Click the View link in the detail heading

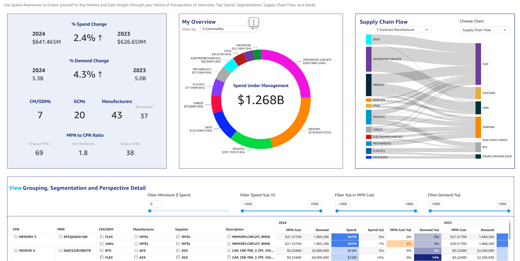click(x=15, y=188)
